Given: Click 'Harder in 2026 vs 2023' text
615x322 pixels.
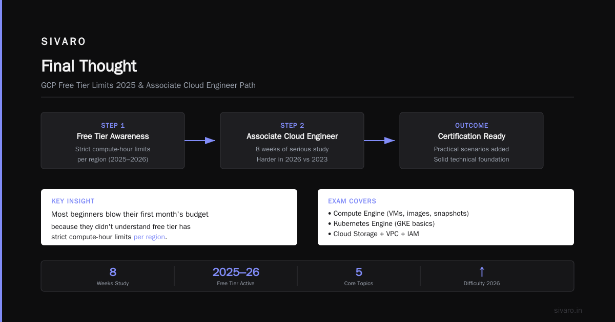Looking at the screenshot, I should coord(292,159).
